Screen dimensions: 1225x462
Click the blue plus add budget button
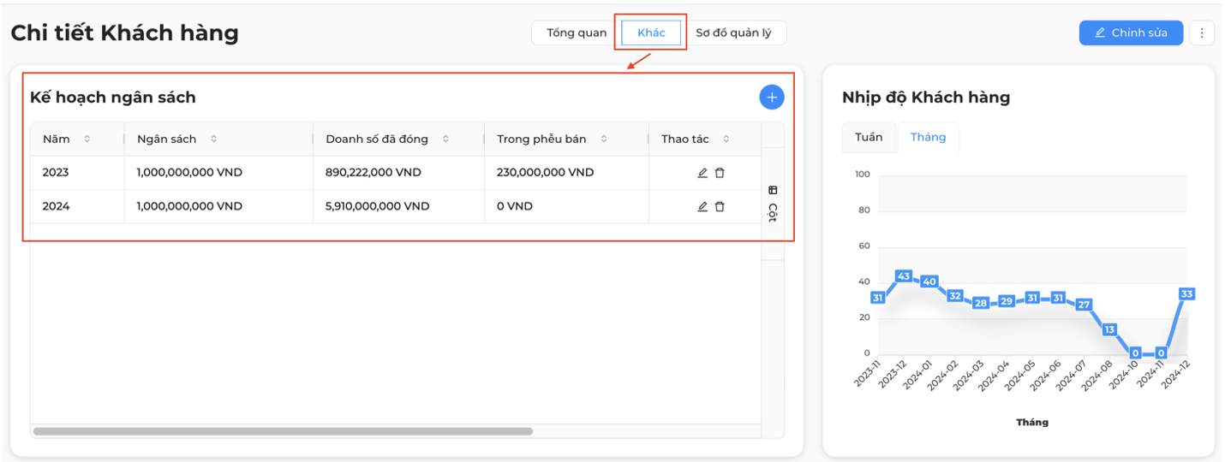click(x=772, y=98)
